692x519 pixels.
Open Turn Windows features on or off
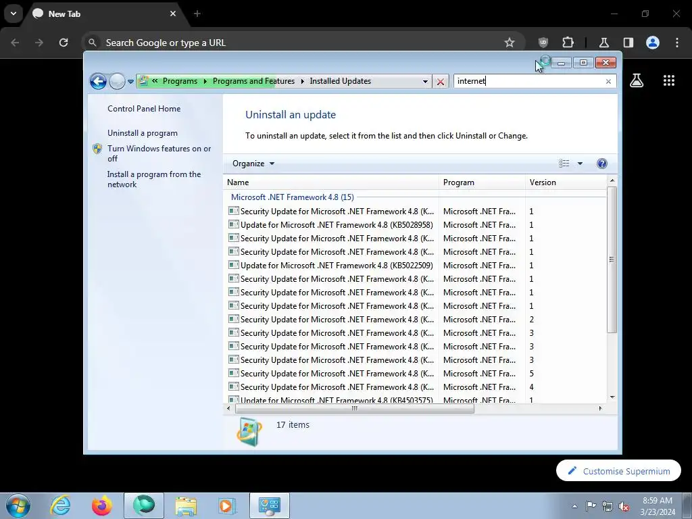click(159, 153)
